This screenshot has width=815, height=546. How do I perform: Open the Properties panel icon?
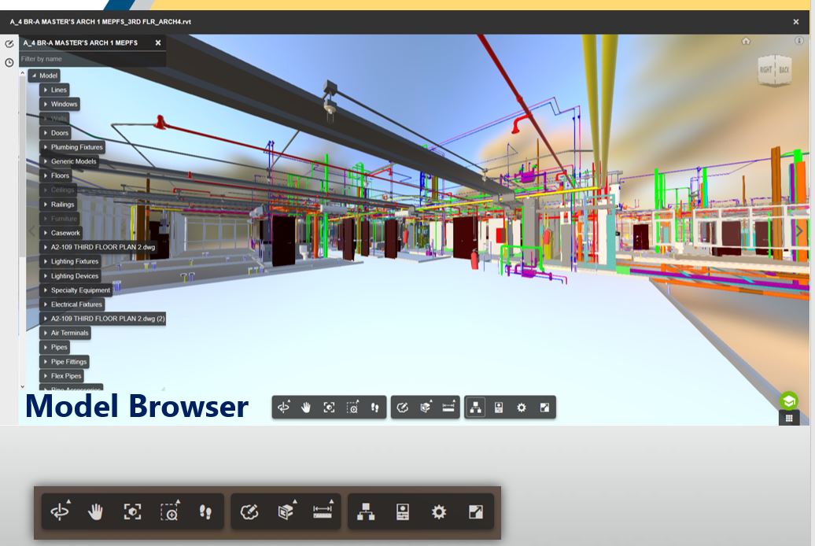coord(498,407)
